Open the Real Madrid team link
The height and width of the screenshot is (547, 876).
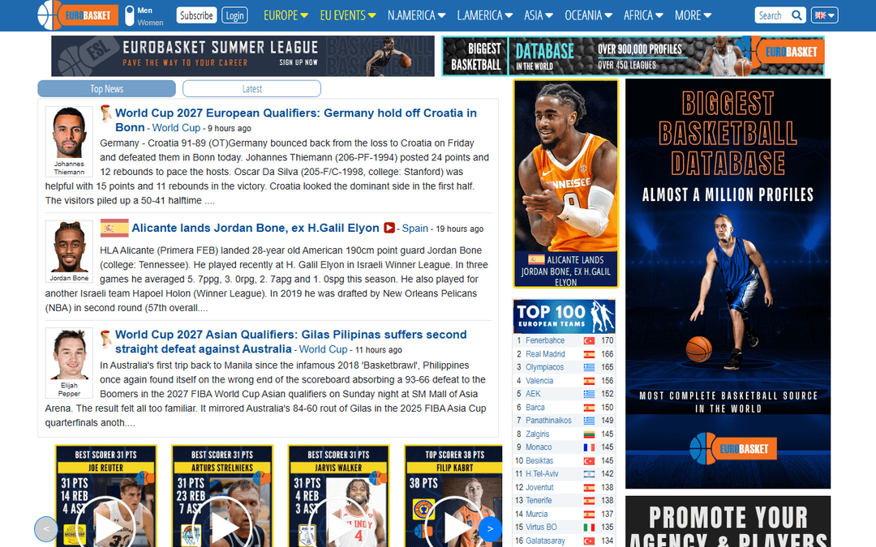(x=545, y=354)
